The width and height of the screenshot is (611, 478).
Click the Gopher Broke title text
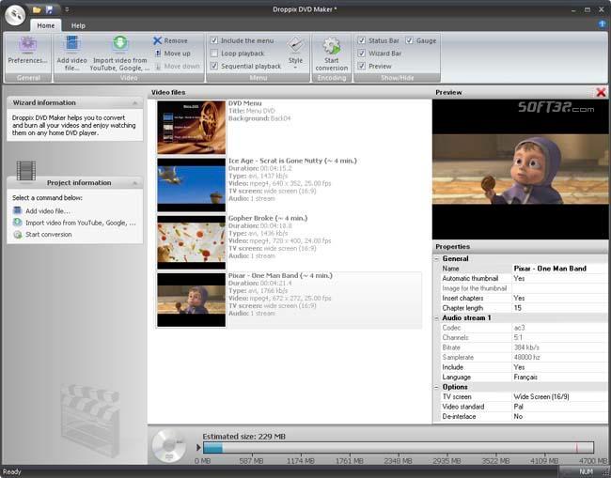(268, 218)
